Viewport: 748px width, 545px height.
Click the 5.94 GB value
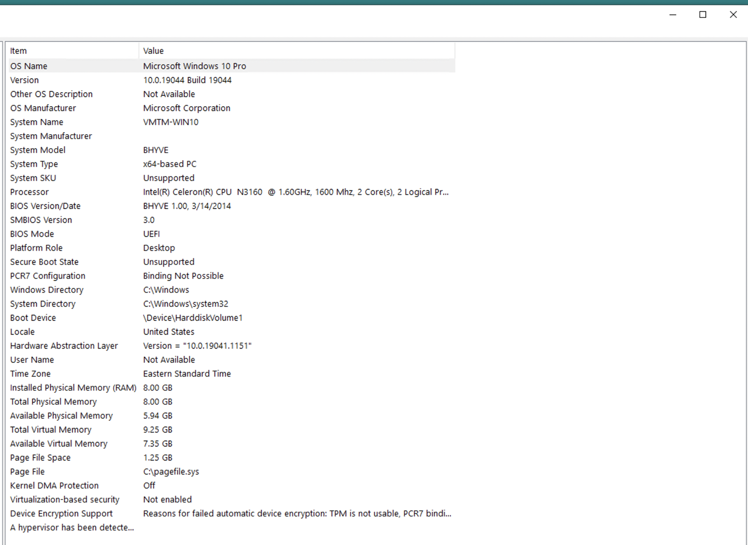click(x=158, y=416)
